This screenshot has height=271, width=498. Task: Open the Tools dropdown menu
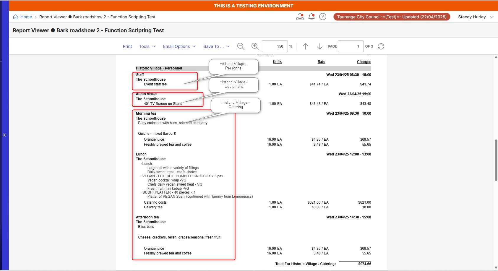coord(147,46)
